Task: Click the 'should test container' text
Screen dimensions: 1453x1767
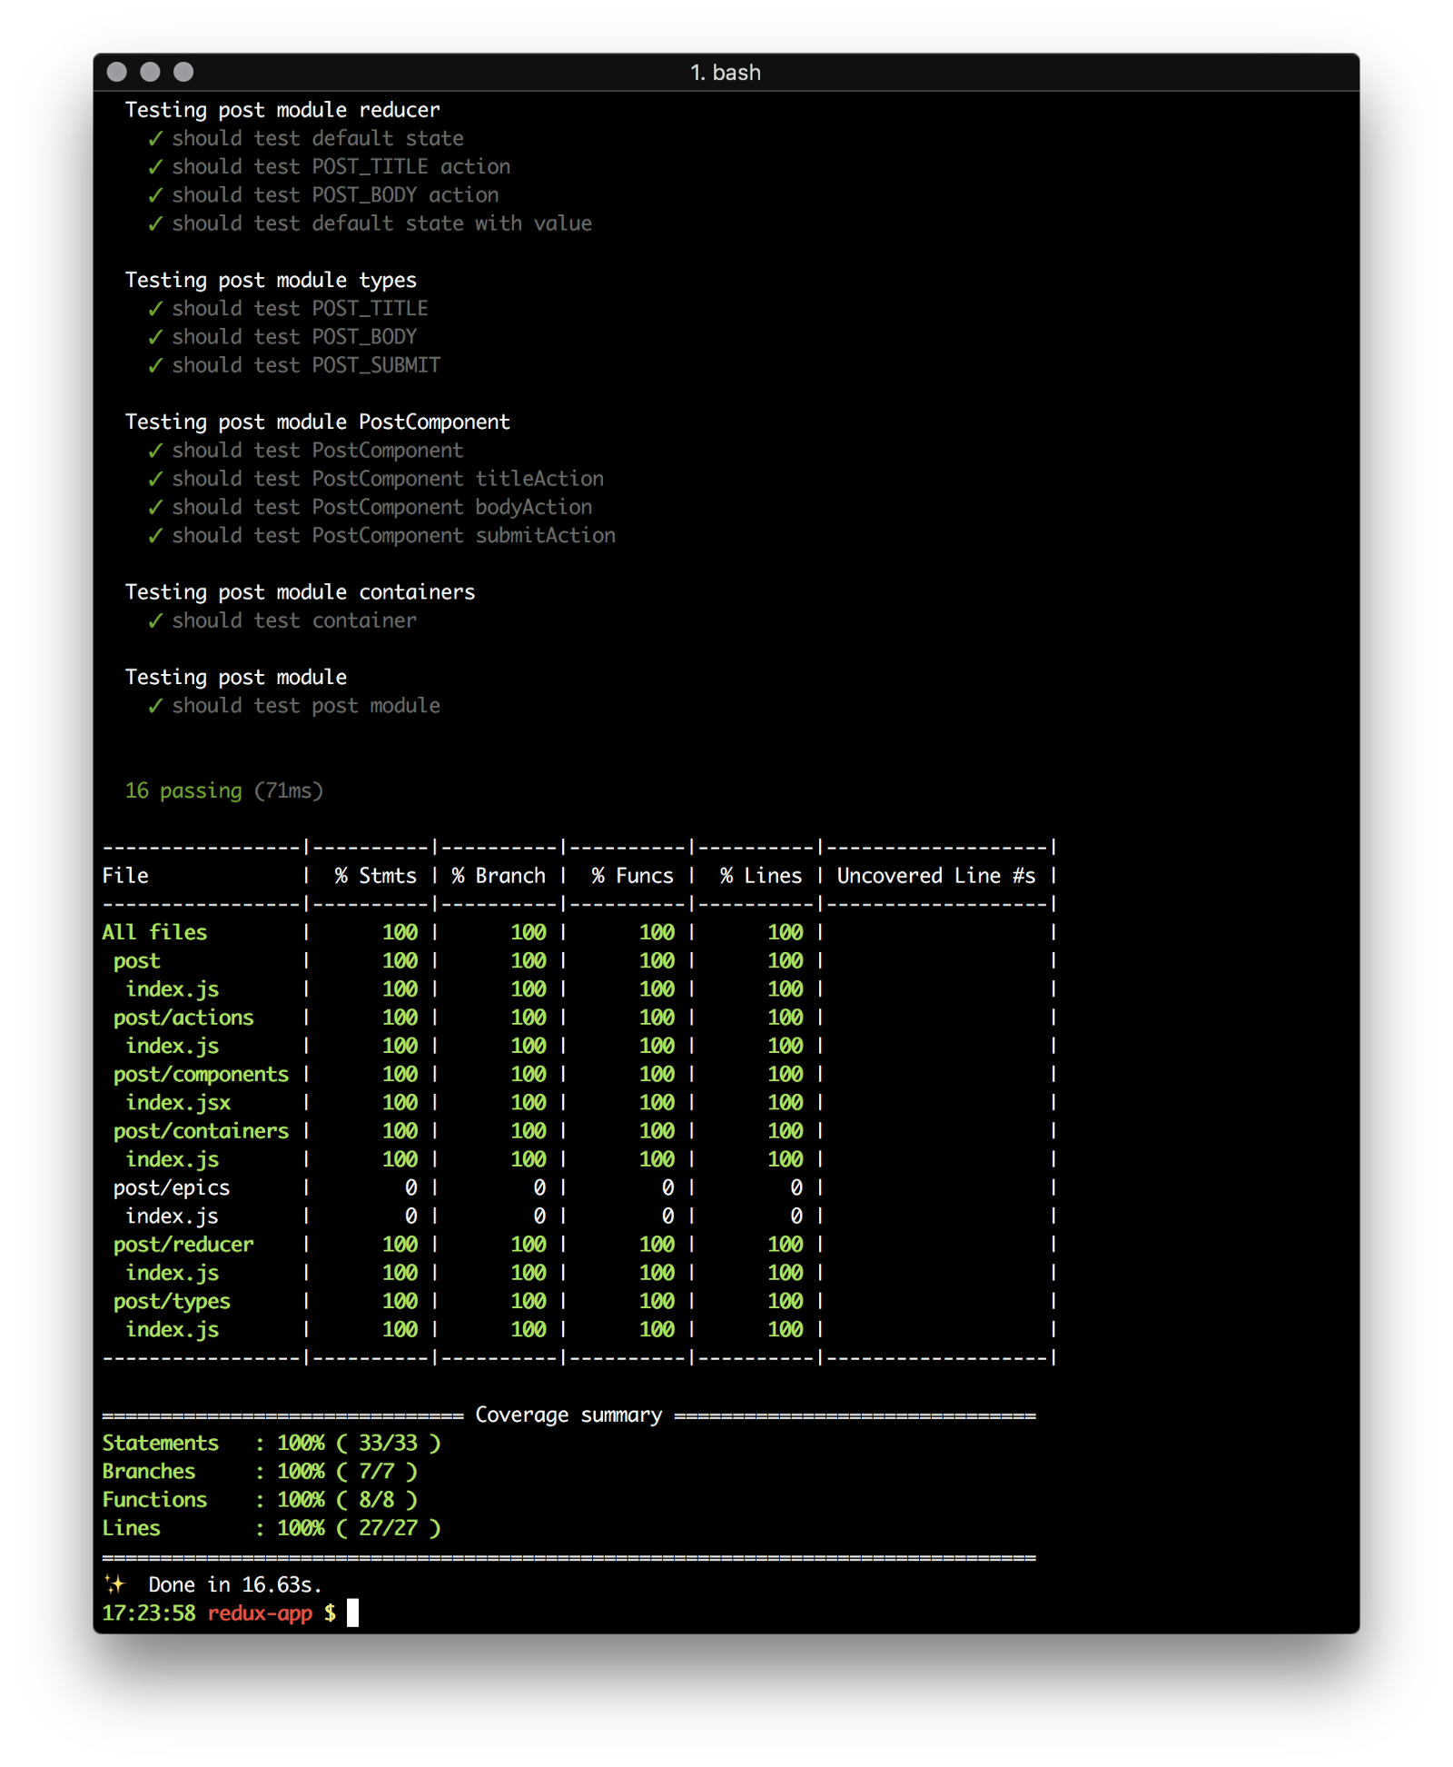Action: pyautogui.click(x=294, y=620)
